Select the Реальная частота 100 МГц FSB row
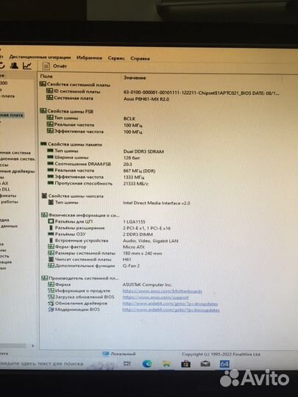The height and width of the screenshot is (397, 298). coord(94,125)
